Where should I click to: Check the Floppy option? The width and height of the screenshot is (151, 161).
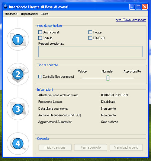tap(90, 32)
